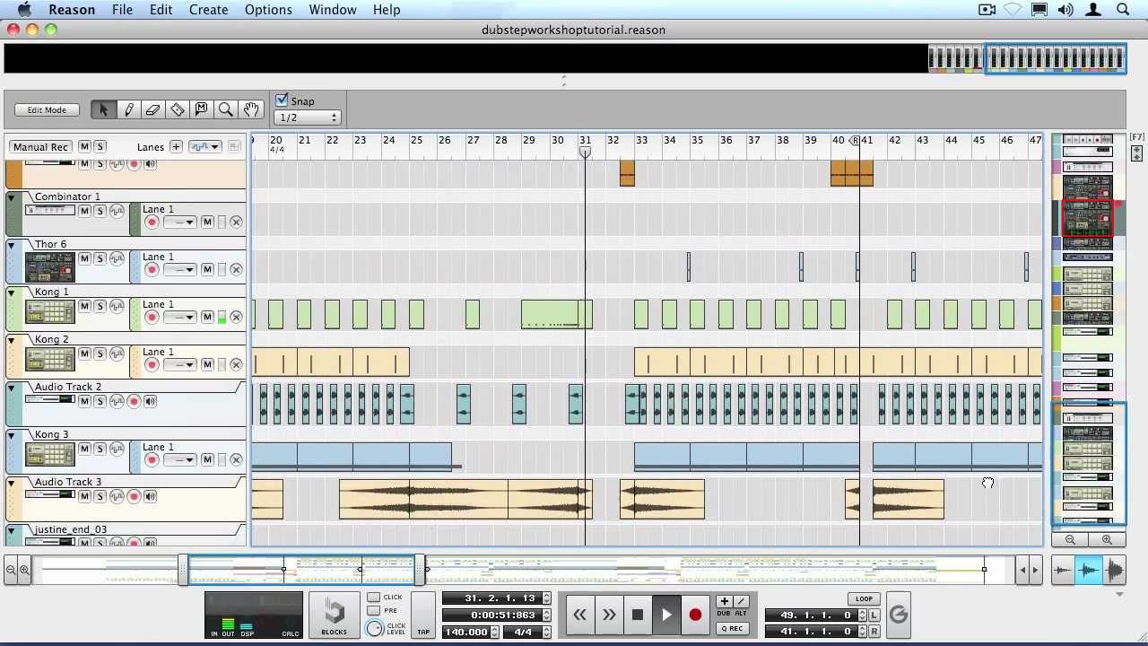Image resolution: width=1148 pixels, height=646 pixels.
Task: Solo the Kong 2 track
Action: [x=100, y=354]
